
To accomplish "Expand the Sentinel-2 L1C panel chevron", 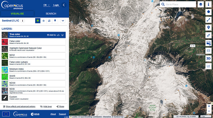I will click(63, 21).
